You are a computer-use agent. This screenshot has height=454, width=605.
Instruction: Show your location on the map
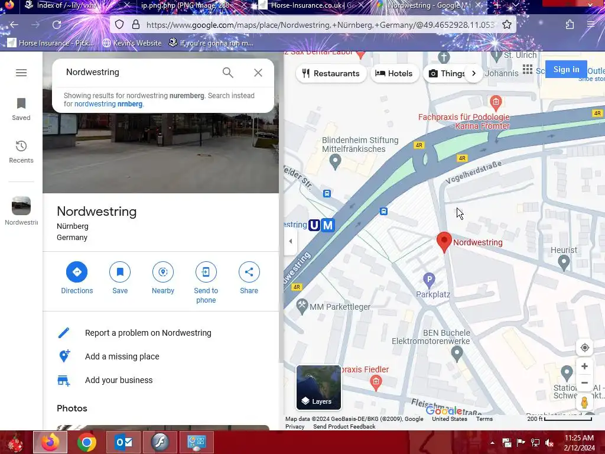[584, 348]
